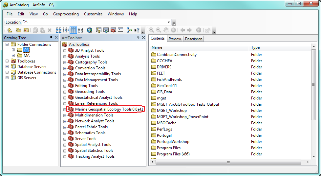Open the ArcToolbox window toolbar icon
321x176 pixels.
[x=113, y=30]
